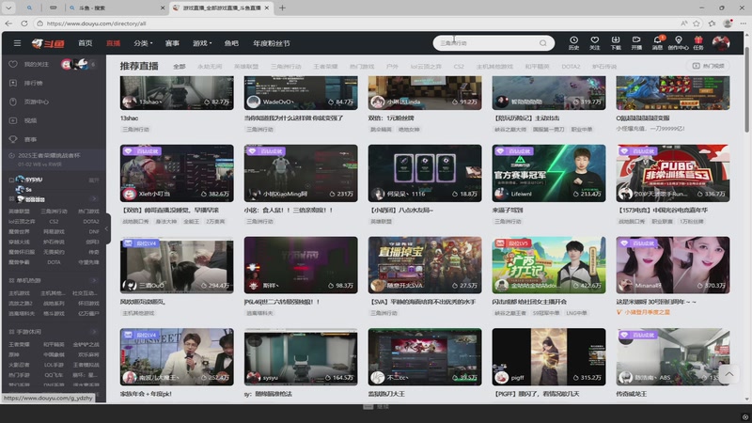Open the 创作中心 icon
752x423 pixels.
point(678,42)
